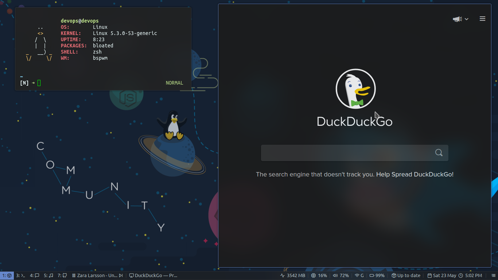Switch to workspace 1 with Chrome icon

(x=7, y=276)
